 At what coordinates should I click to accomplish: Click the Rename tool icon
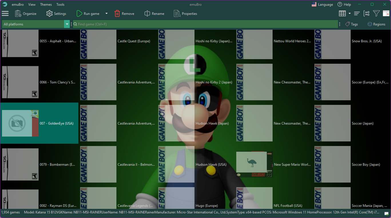147,13
